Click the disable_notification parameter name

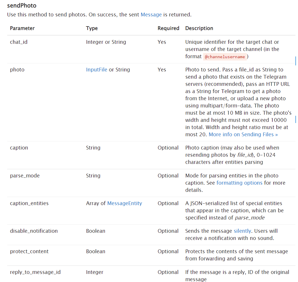click(x=34, y=231)
